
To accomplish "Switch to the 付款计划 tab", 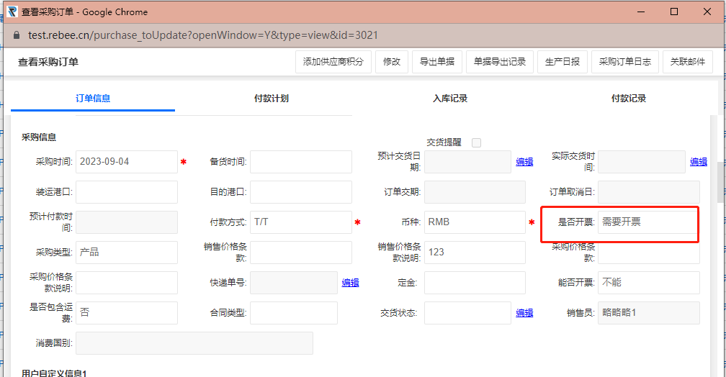I will pos(272,98).
